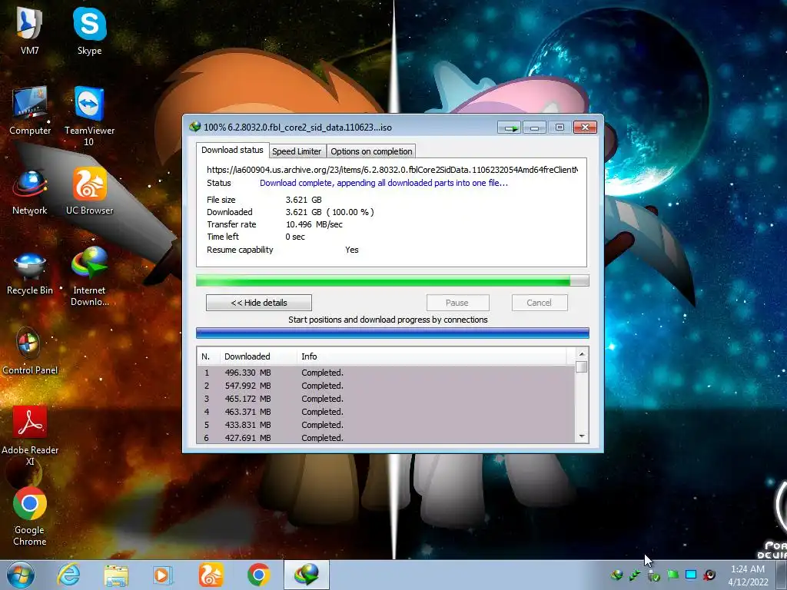
Task: Click the network monitor tray icon
Action: 691,575
